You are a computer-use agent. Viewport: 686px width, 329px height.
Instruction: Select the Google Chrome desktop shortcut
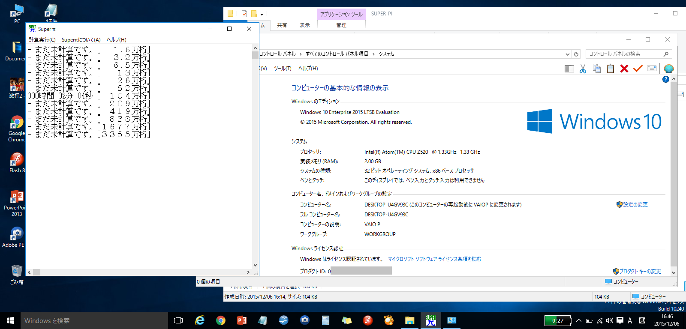click(x=17, y=129)
